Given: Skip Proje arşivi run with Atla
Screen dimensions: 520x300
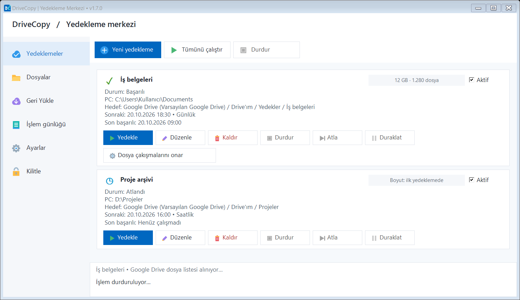Looking at the screenshot, I should pyautogui.click(x=337, y=238).
